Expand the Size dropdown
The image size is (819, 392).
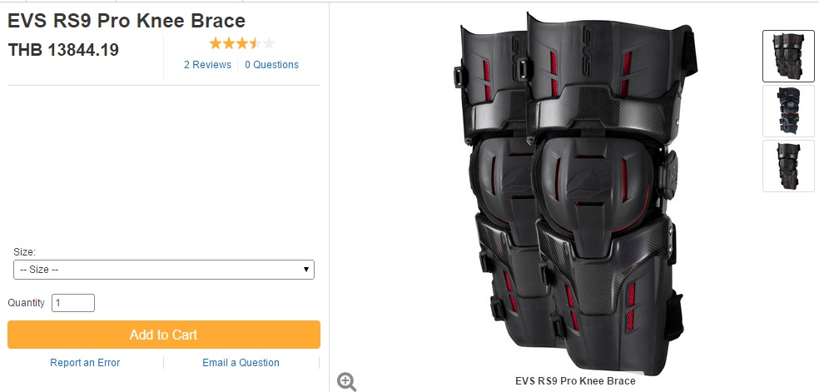pos(164,270)
